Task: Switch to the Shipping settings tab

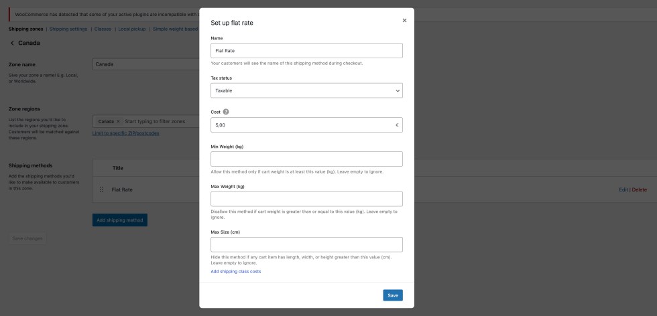Action: point(68,29)
